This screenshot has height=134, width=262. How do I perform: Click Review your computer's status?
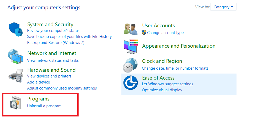(53, 31)
